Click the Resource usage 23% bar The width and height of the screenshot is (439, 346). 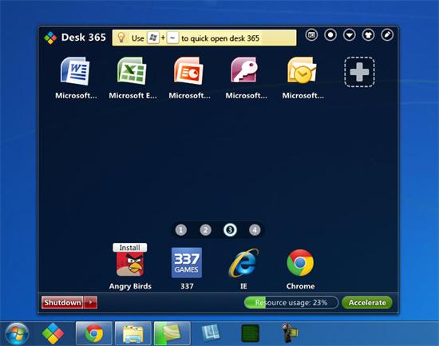click(291, 303)
